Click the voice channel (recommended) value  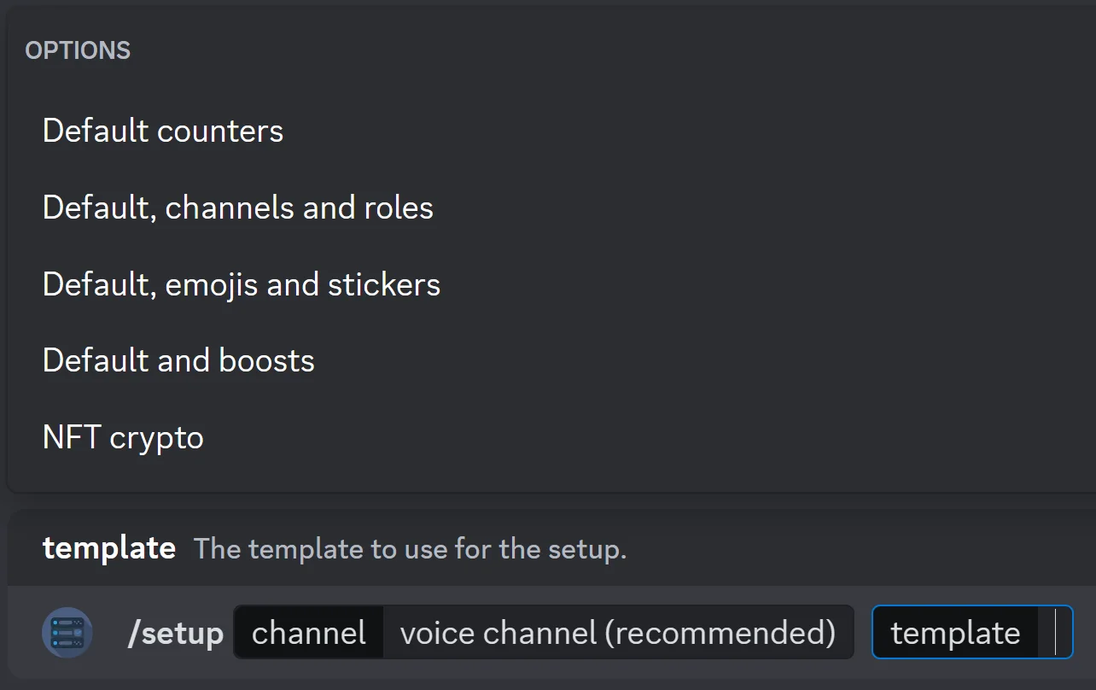tap(617, 633)
